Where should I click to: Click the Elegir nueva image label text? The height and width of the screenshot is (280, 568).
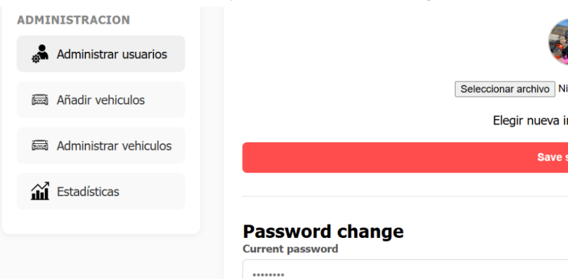[x=530, y=121]
